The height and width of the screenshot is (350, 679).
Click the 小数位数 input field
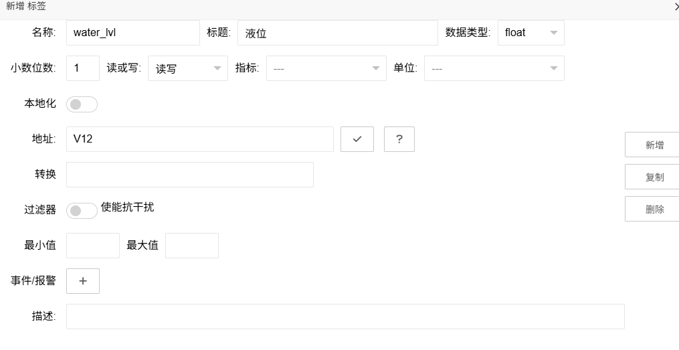pyautogui.click(x=83, y=68)
